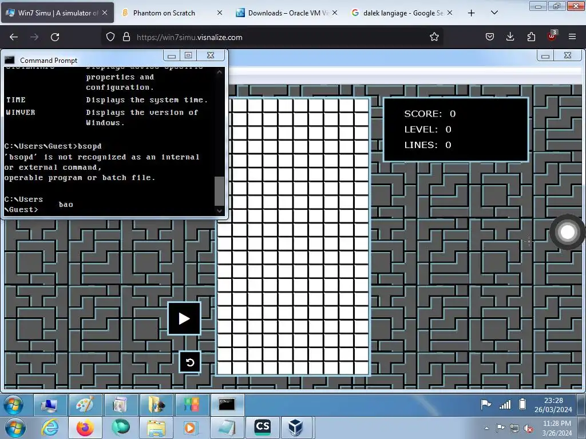Click the Command Prompt scrollbar thumb
586x439 pixels.
pos(219,191)
